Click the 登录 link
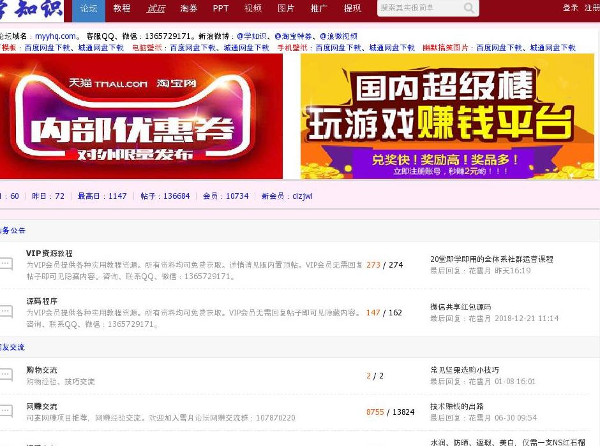 coord(570,8)
